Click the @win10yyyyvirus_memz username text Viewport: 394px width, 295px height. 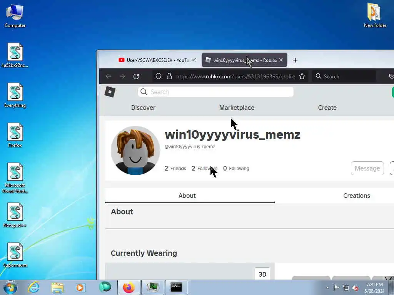point(190,146)
